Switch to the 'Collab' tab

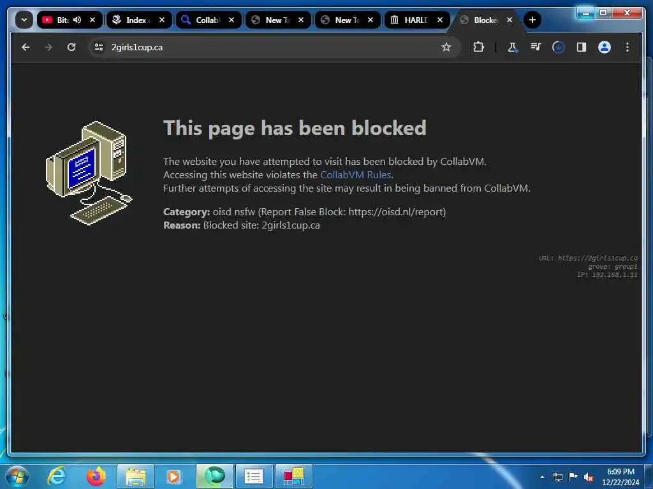pos(209,20)
